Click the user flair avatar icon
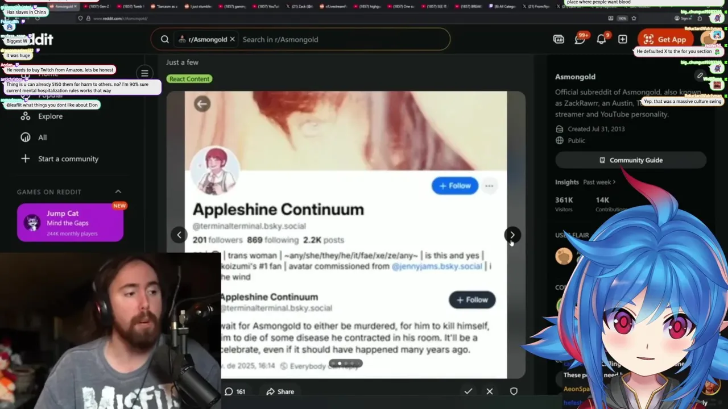Image resolution: width=728 pixels, height=409 pixels. click(x=564, y=256)
